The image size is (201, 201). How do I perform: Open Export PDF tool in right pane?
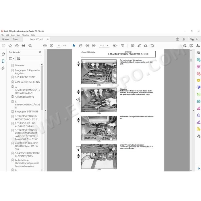point(198,60)
